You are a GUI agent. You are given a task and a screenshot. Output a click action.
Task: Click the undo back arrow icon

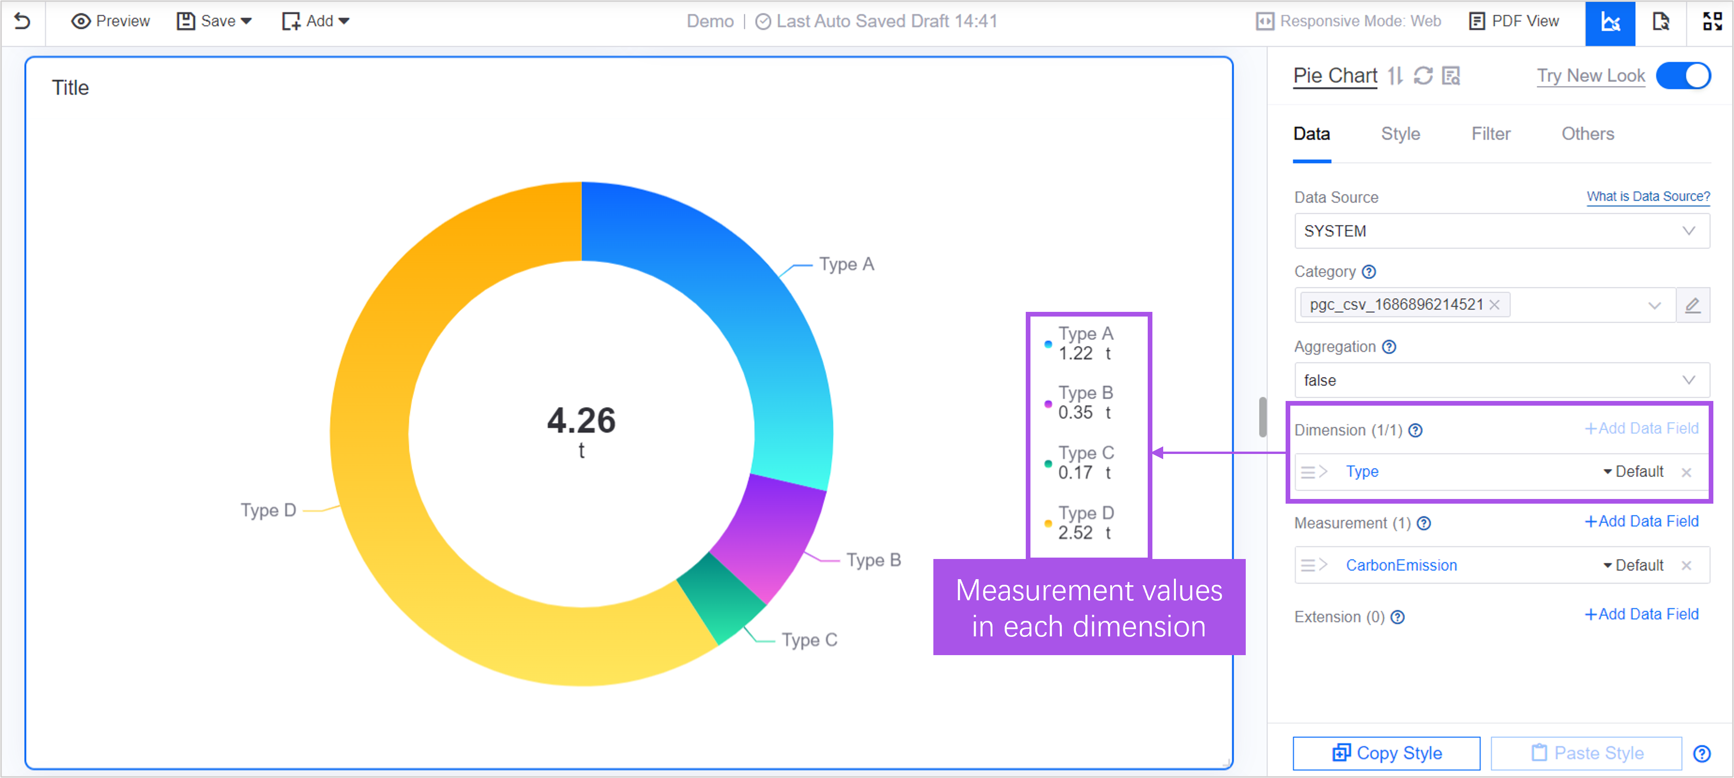click(x=22, y=22)
